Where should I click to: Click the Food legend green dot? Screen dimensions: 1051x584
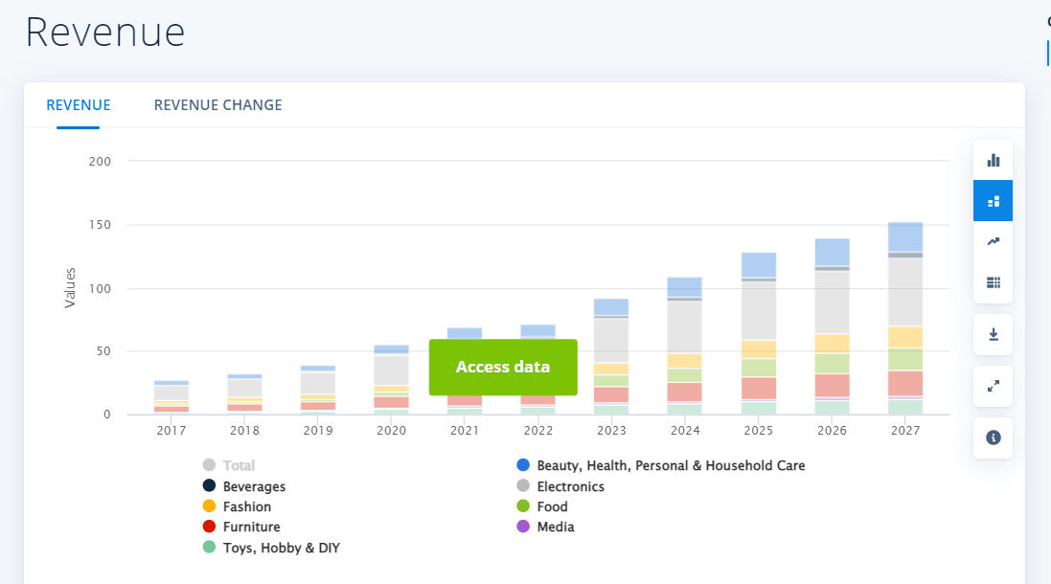coord(523,506)
